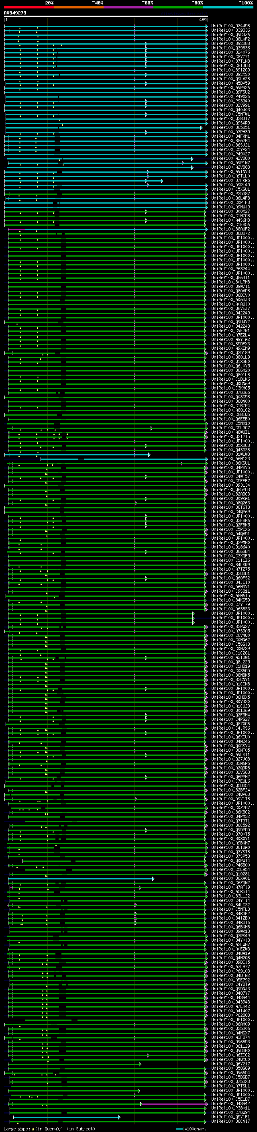
Task: Open hit UniRef100_B7T1N8
Action: 230,61
